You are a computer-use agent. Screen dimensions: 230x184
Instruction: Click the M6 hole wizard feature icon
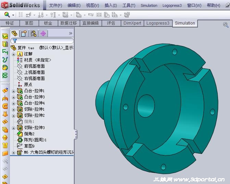(x=20, y=152)
